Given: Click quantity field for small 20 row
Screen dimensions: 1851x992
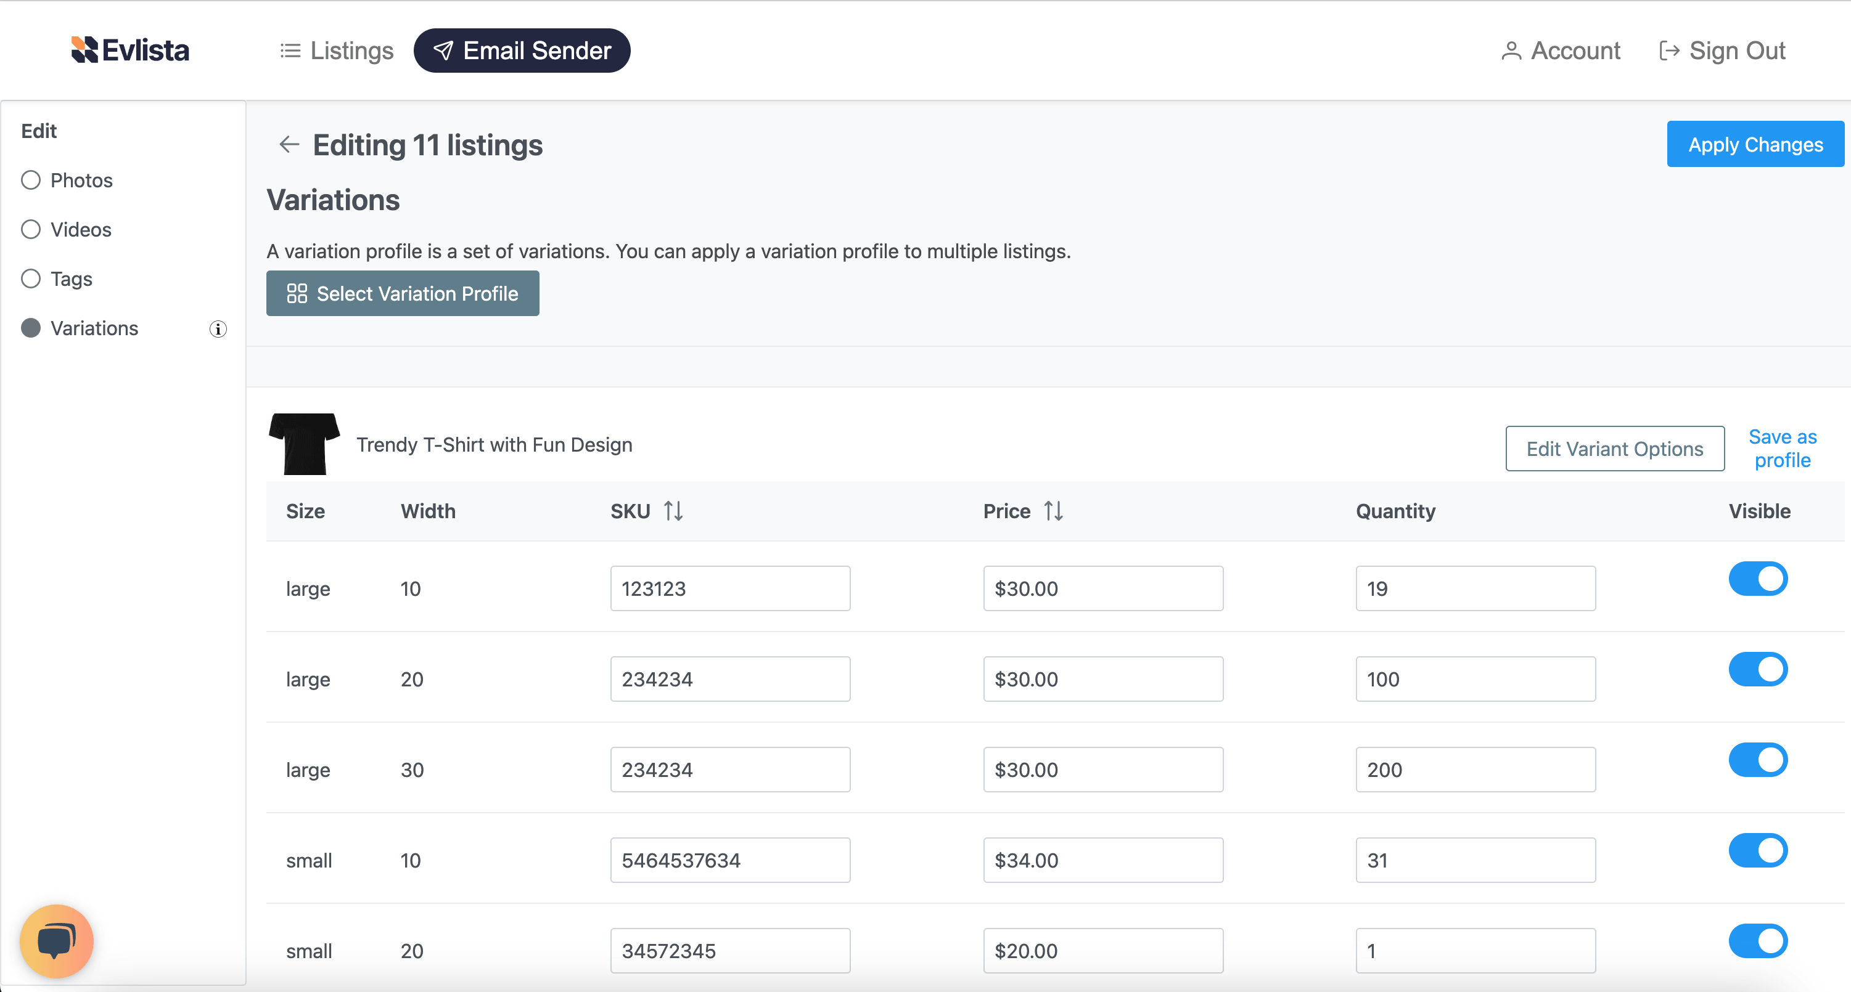Looking at the screenshot, I should point(1475,950).
